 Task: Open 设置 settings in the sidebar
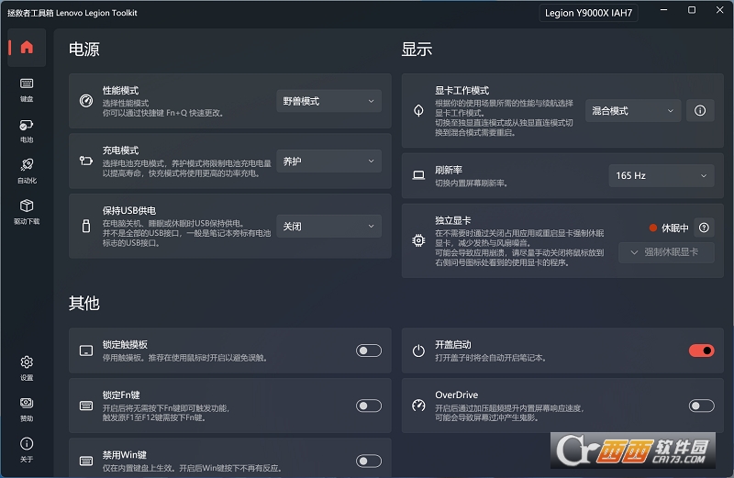coord(27,368)
